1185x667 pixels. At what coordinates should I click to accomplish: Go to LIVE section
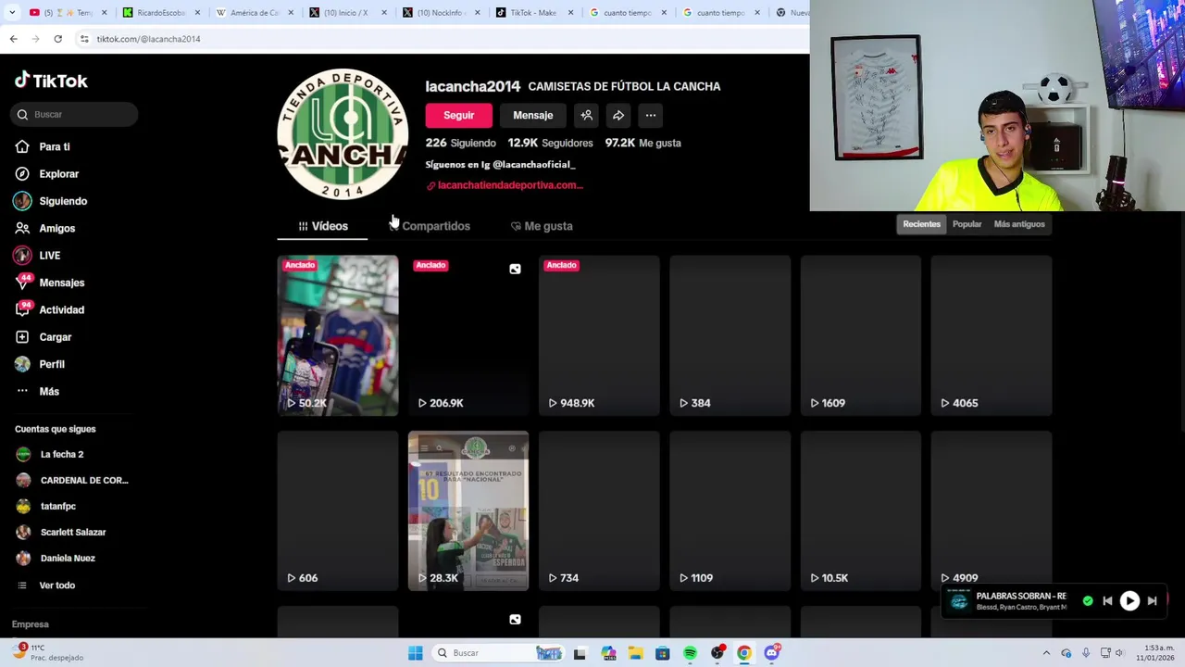pyautogui.click(x=49, y=256)
